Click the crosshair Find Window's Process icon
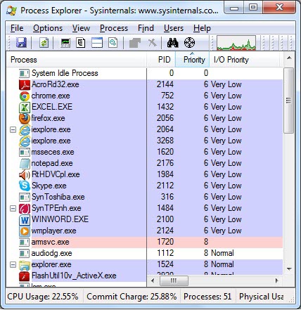The width and height of the screenshot is (301, 310). [x=189, y=43]
